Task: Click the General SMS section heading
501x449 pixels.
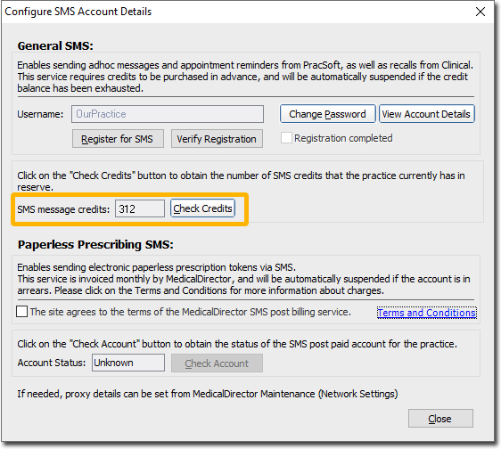Action: (x=55, y=46)
